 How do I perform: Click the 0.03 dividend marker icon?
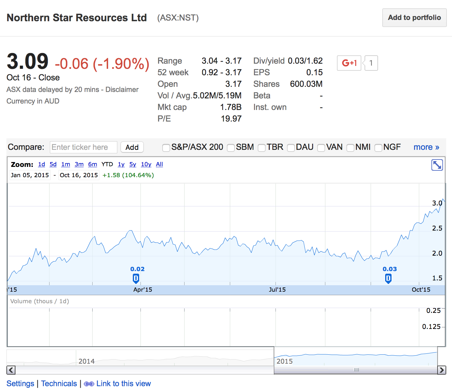[x=388, y=278]
